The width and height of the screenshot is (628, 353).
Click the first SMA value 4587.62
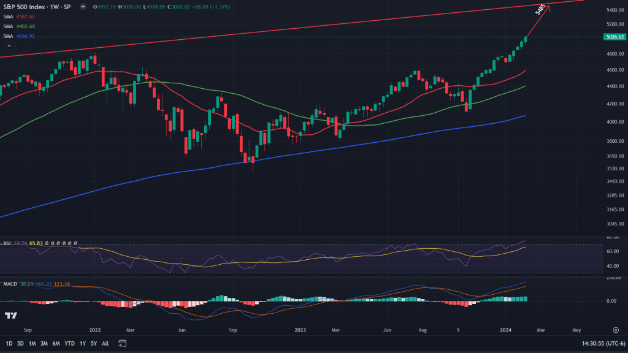[x=26, y=17]
